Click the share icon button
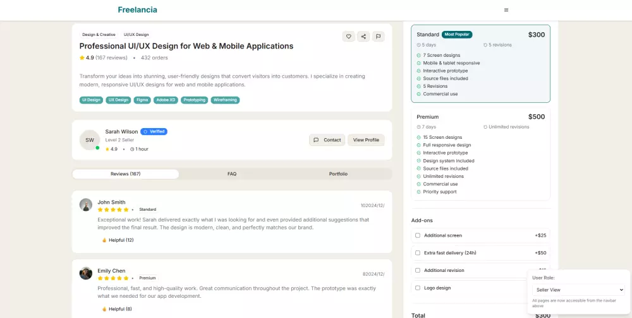Viewport: 632px width, 318px height. 363,37
